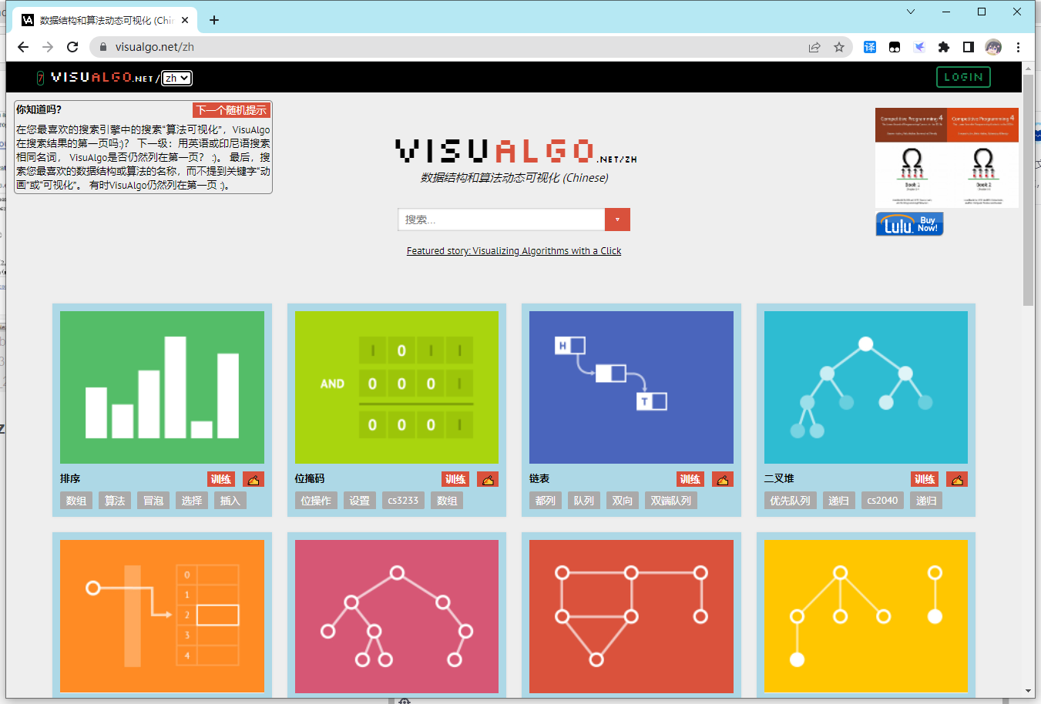The width and height of the screenshot is (1041, 704).
Task: Reload the VisuAlgo page
Action: point(72,47)
